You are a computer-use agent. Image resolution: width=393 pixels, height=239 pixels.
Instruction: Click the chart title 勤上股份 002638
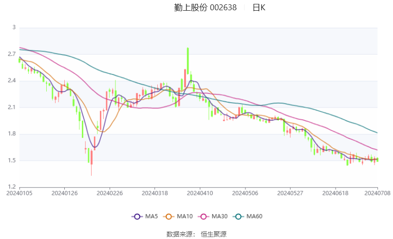click(206, 7)
